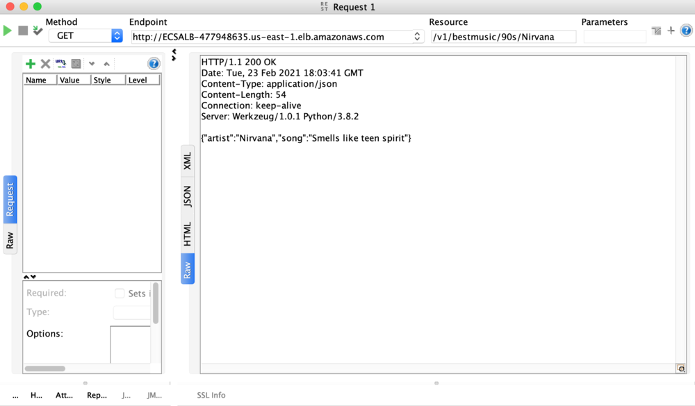Delete selected parameter using the X icon
The image size is (695, 406).
coord(46,63)
